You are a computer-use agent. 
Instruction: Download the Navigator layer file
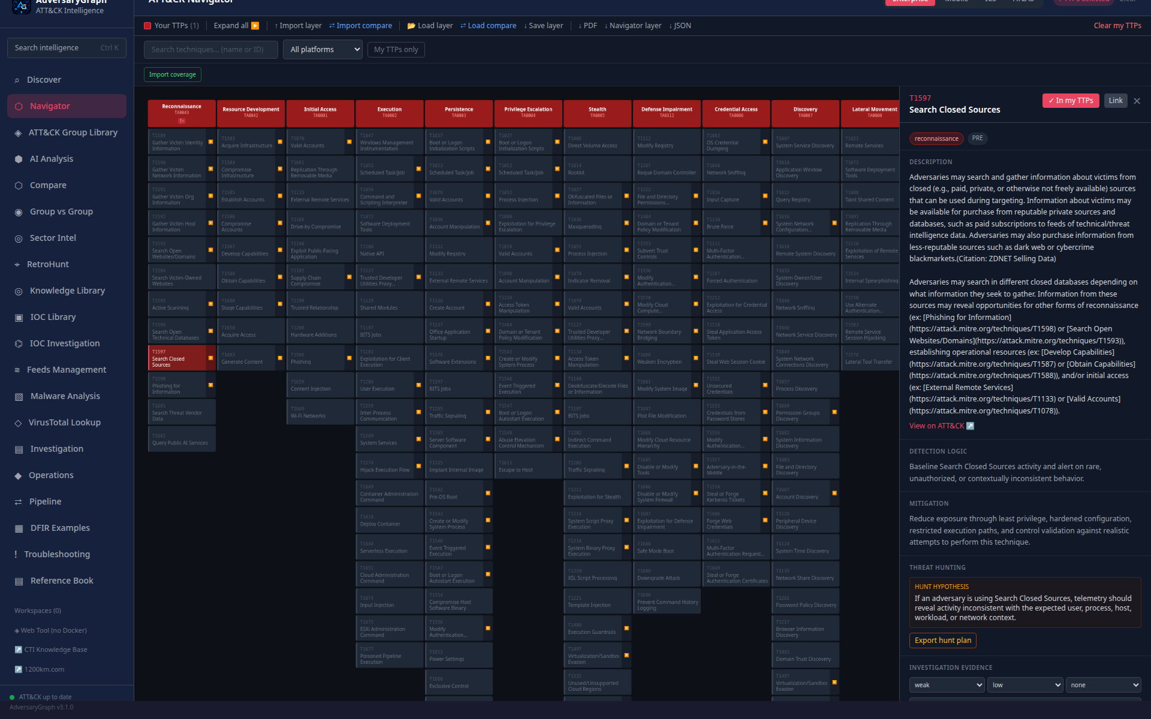coord(633,26)
